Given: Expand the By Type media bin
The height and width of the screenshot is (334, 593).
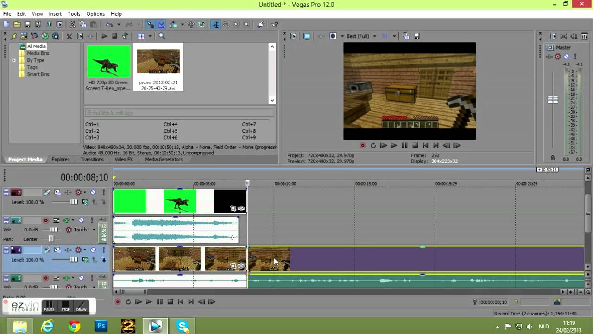Looking at the screenshot, I should tap(14, 60).
